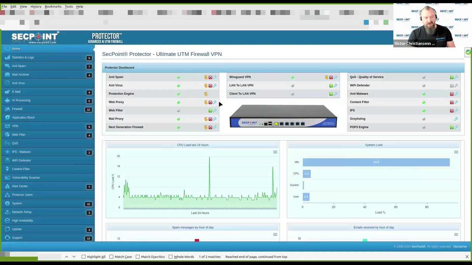Viewport: 472px width, 265px height.
Task: Click SecPoint logo in header
Action: pos(35,38)
